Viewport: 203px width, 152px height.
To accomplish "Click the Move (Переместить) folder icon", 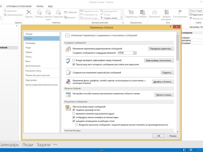I will coord(131,12).
